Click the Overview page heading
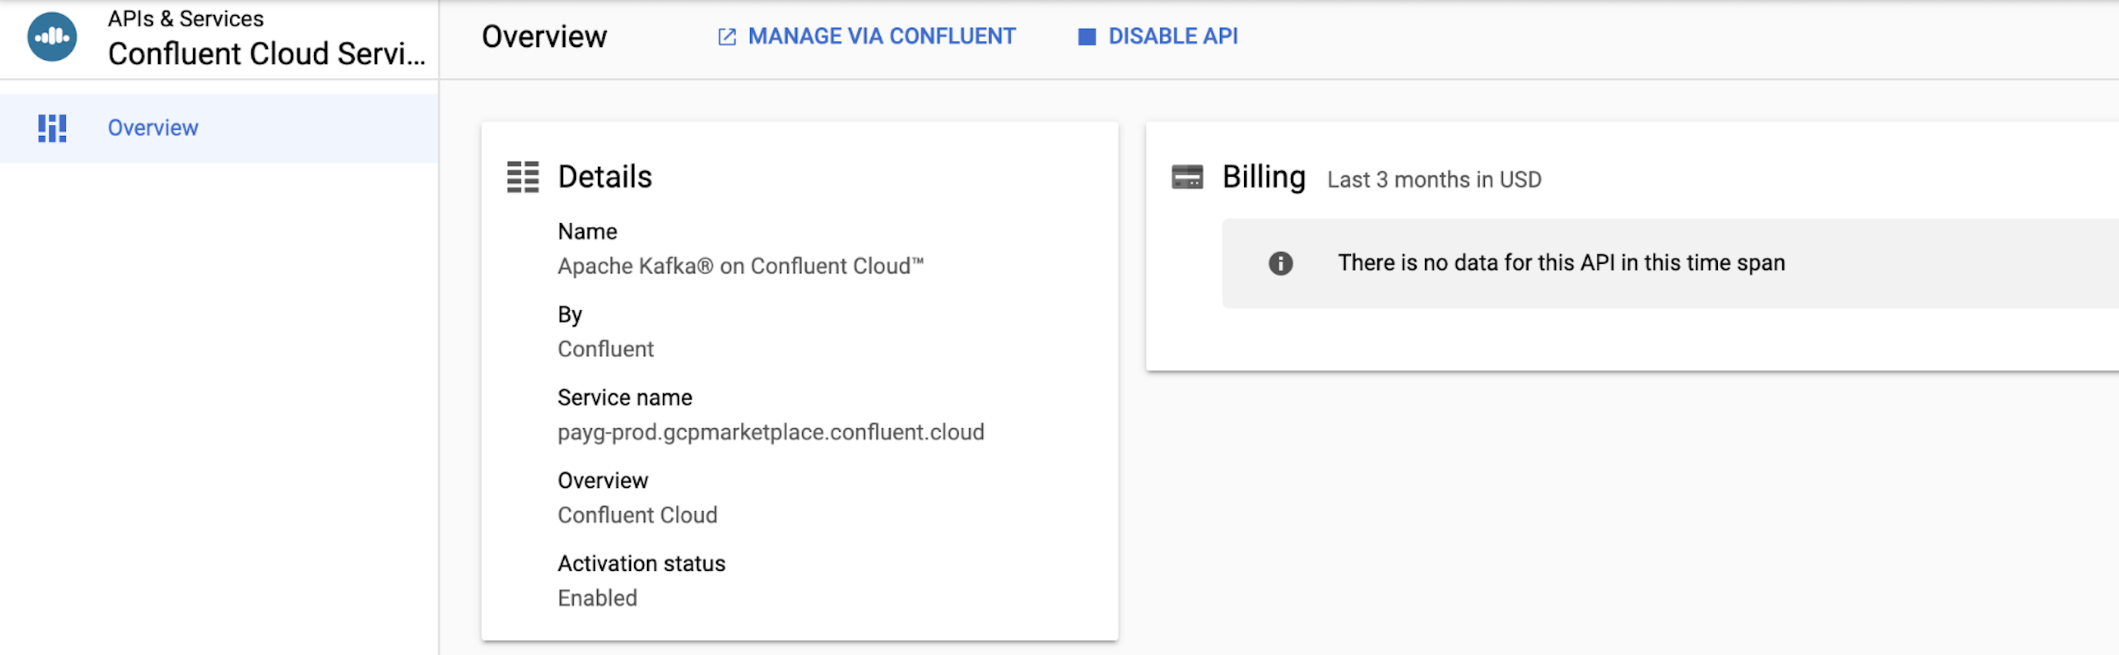Image resolution: width=2119 pixels, height=655 pixels. pos(543,36)
